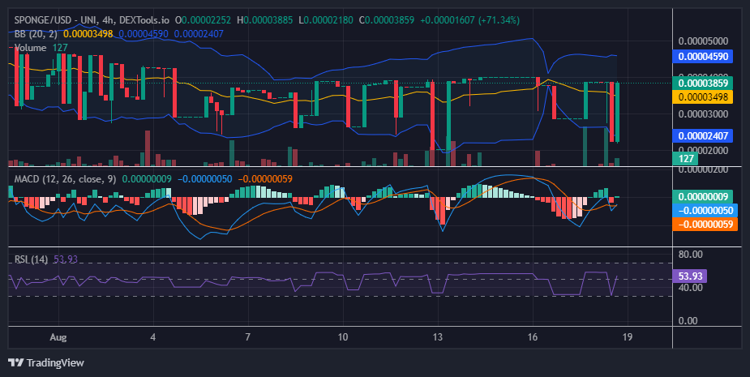This screenshot has height=377, width=750.
Task: Click the 40.00 RSI axis label
Action: point(690,288)
